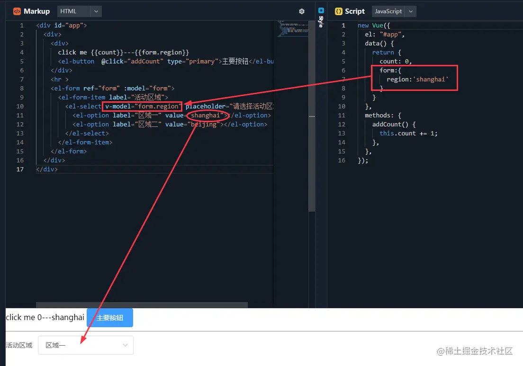This screenshot has height=366, width=523.
Task: Open the HTML language dropdown
Action: 80,11
